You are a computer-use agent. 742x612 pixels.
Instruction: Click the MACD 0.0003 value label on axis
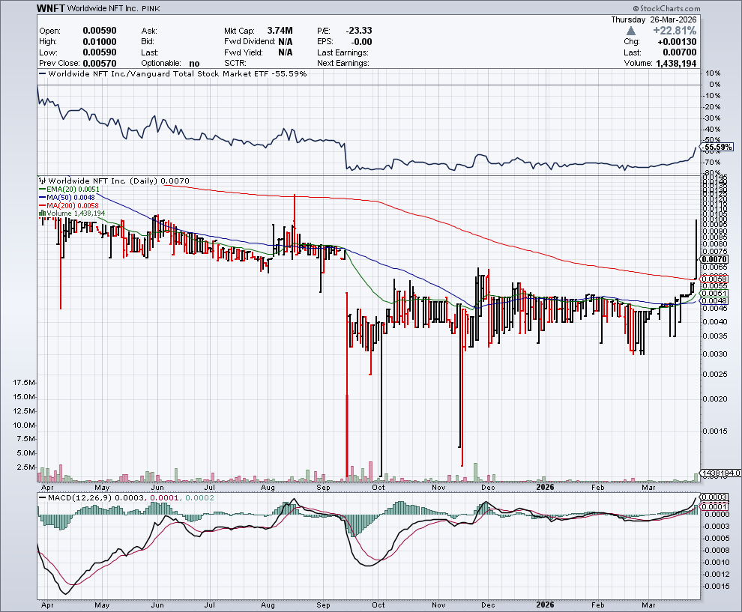coord(714,497)
